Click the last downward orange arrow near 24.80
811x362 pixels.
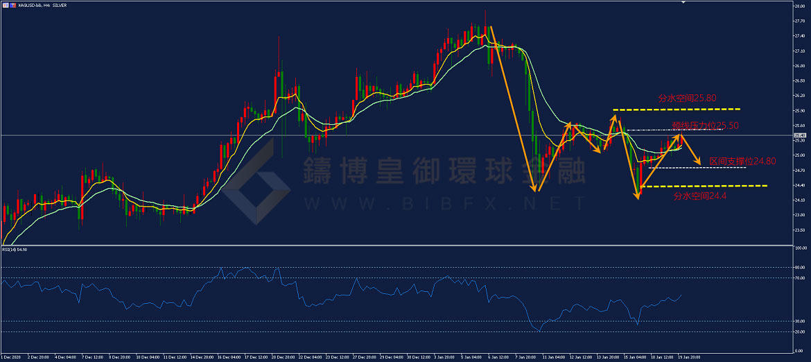coord(692,153)
